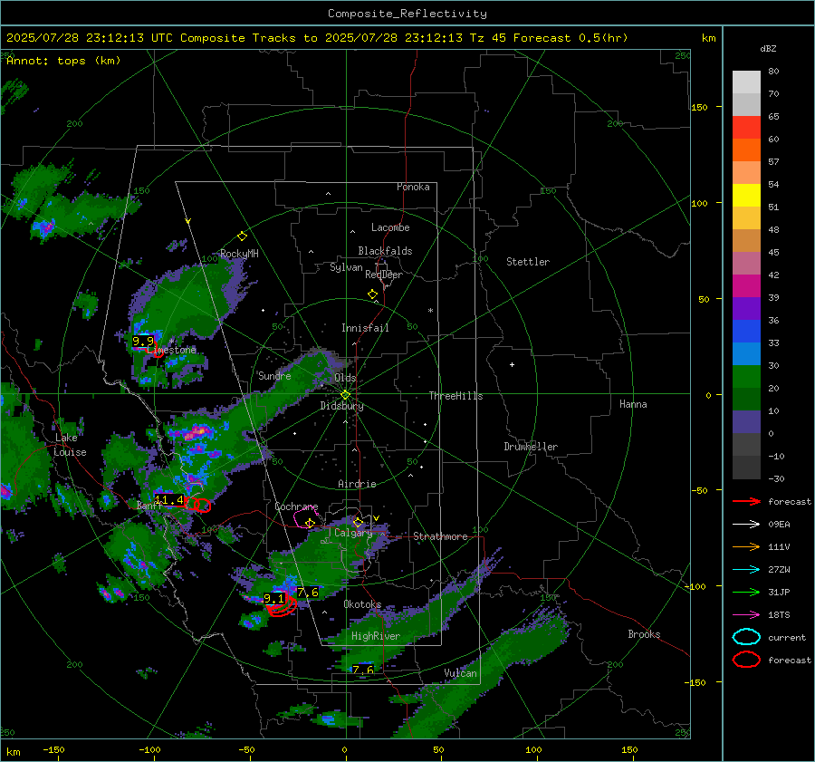Click the 80 dBZ color swatch
Viewport: 815px width, 762px height.
746,82
